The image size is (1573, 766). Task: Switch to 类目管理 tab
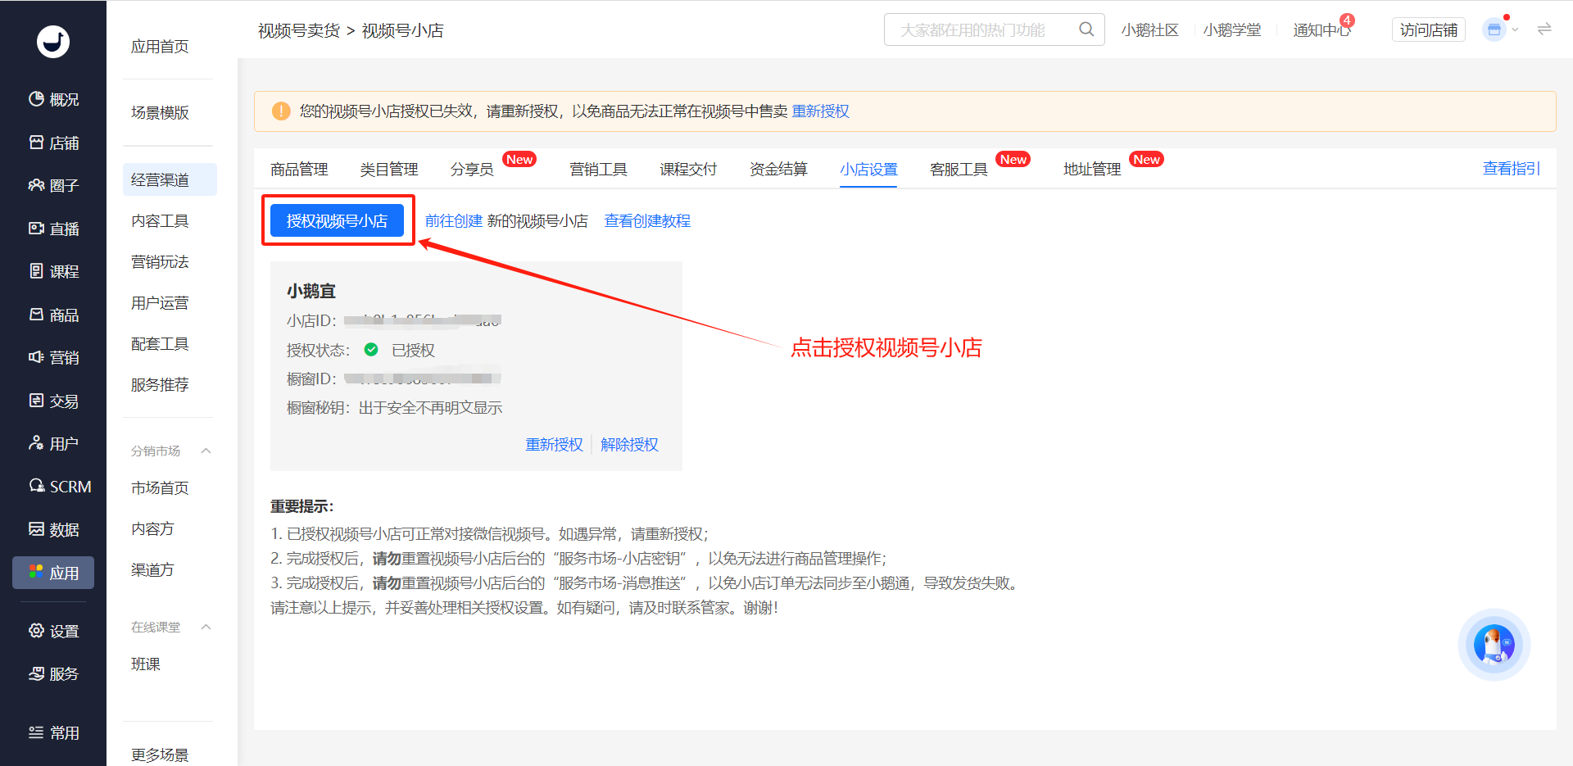pyautogui.click(x=389, y=169)
